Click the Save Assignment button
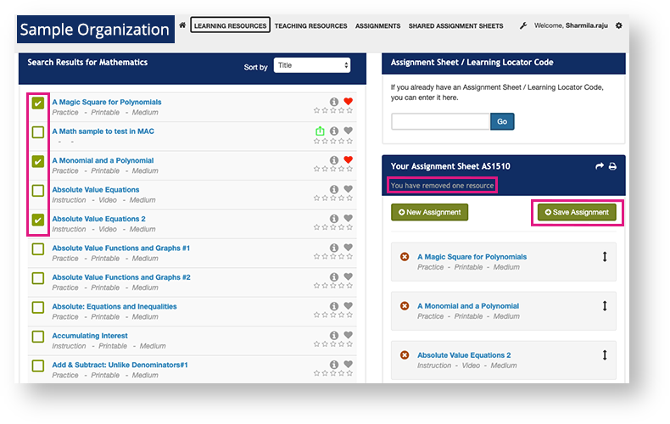The width and height of the screenshot is (670, 424). 577,212
